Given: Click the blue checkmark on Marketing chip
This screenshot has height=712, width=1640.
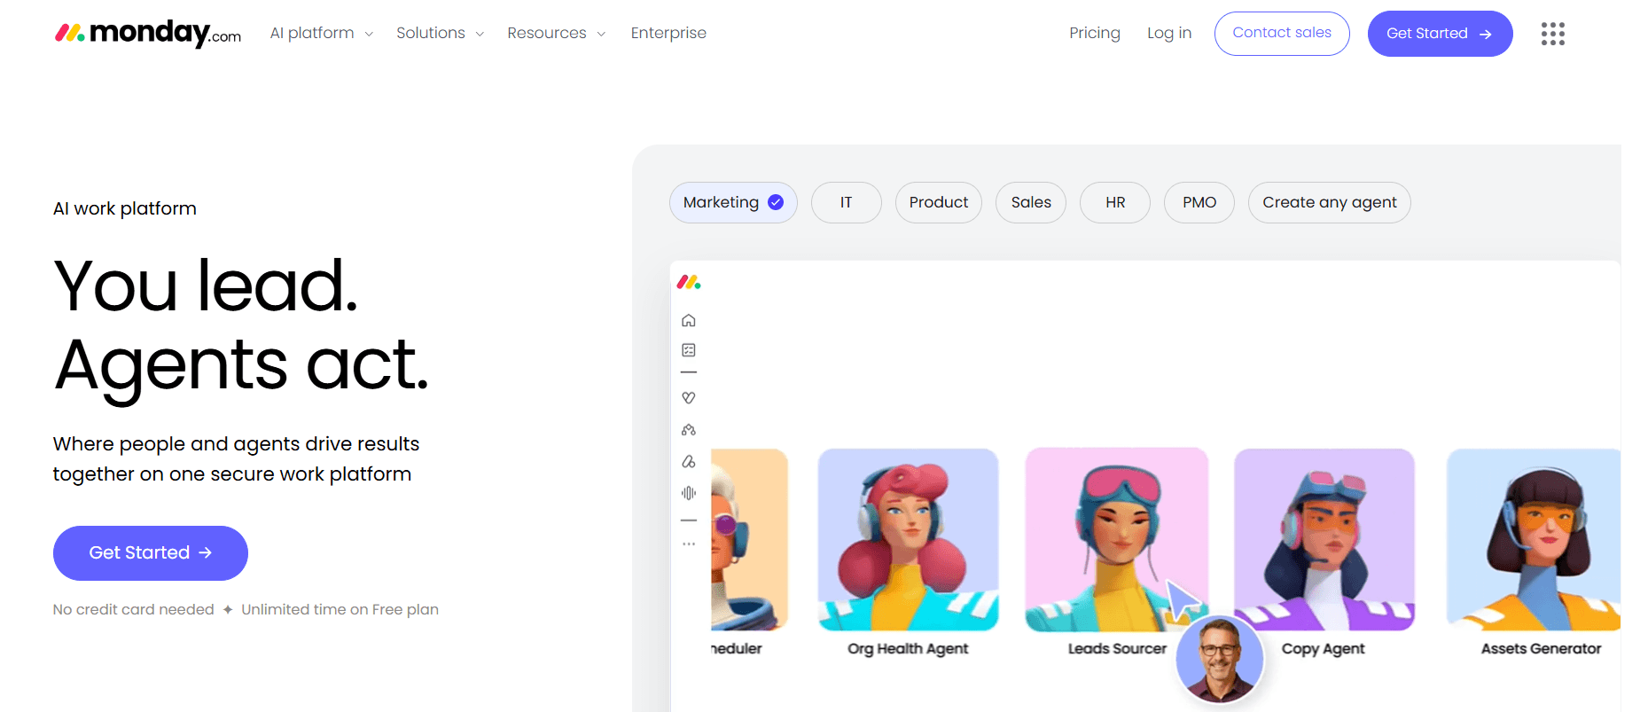Looking at the screenshot, I should tap(776, 202).
